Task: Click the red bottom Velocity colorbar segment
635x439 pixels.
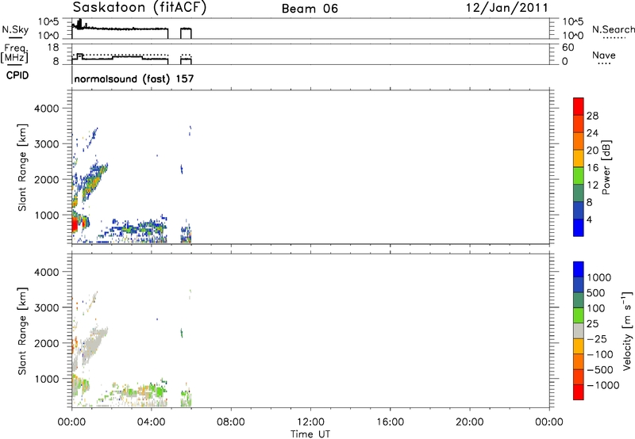Action: (x=579, y=392)
